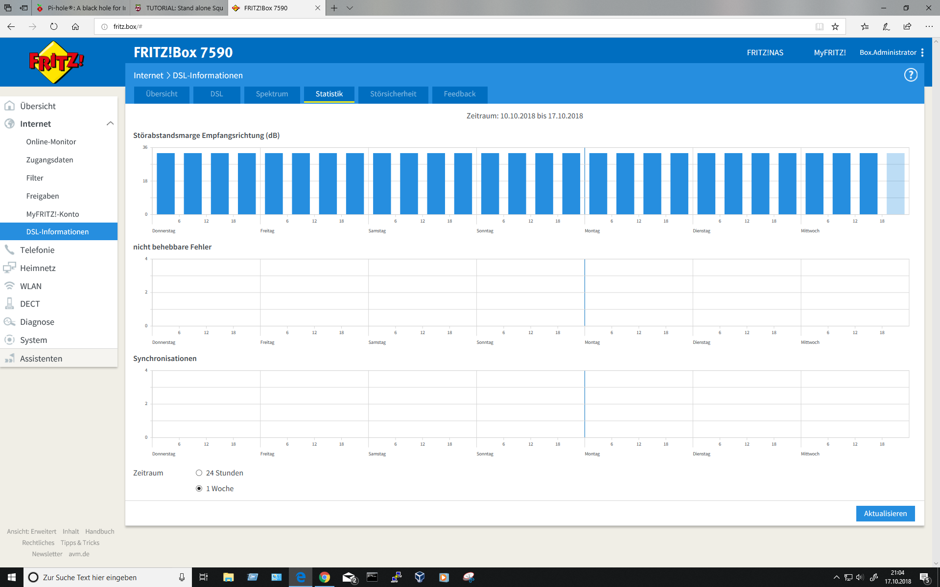Collapse the Internet menu section
Image resolution: width=940 pixels, height=587 pixels.
[110, 124]
